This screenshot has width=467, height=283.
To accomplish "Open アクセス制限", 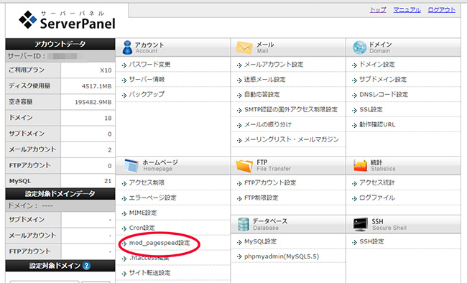I will tap(147, 182).
